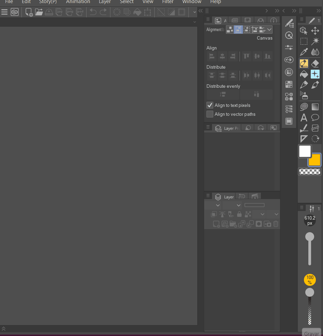Enable Align to vector paths

(210, 114)
